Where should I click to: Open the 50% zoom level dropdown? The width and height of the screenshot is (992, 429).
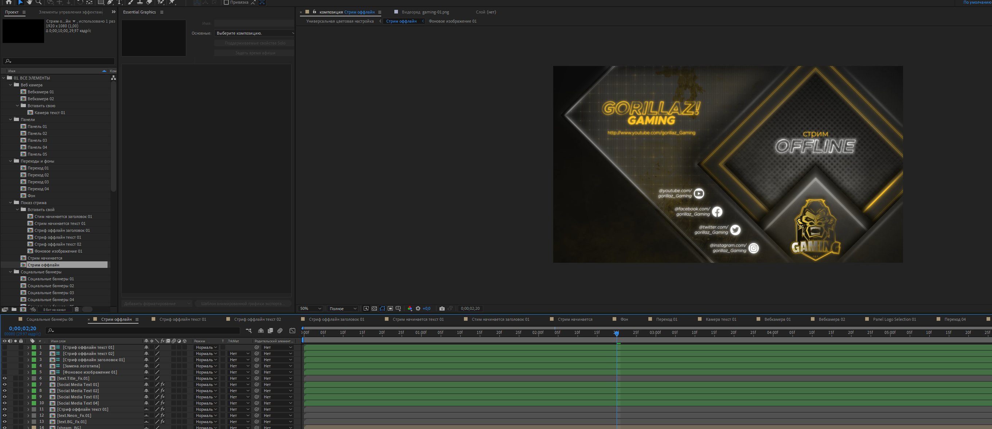311,308
